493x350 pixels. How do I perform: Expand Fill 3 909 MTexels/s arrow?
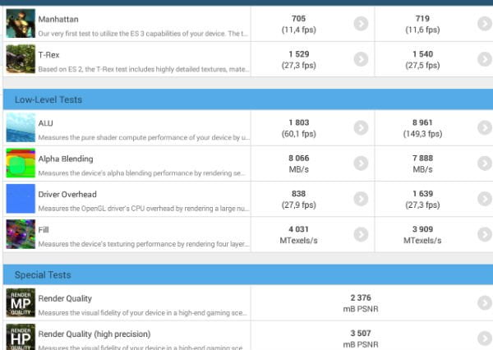485,234
